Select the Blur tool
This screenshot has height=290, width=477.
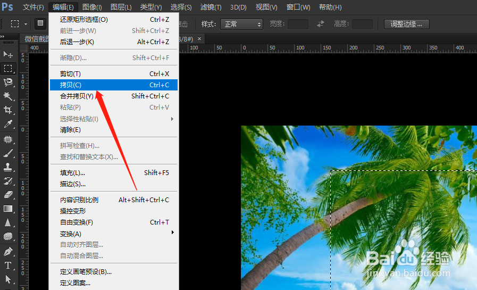[x=8, y=223]
